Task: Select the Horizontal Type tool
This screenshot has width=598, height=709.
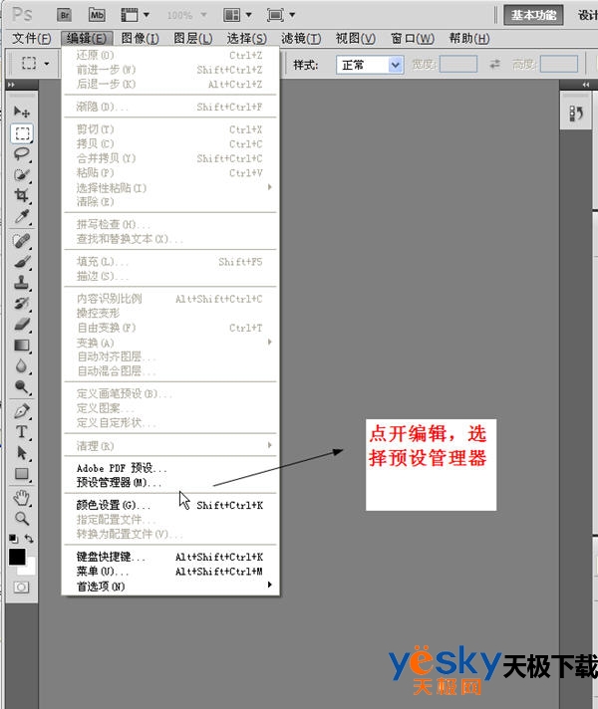Action: pos(21,432)
